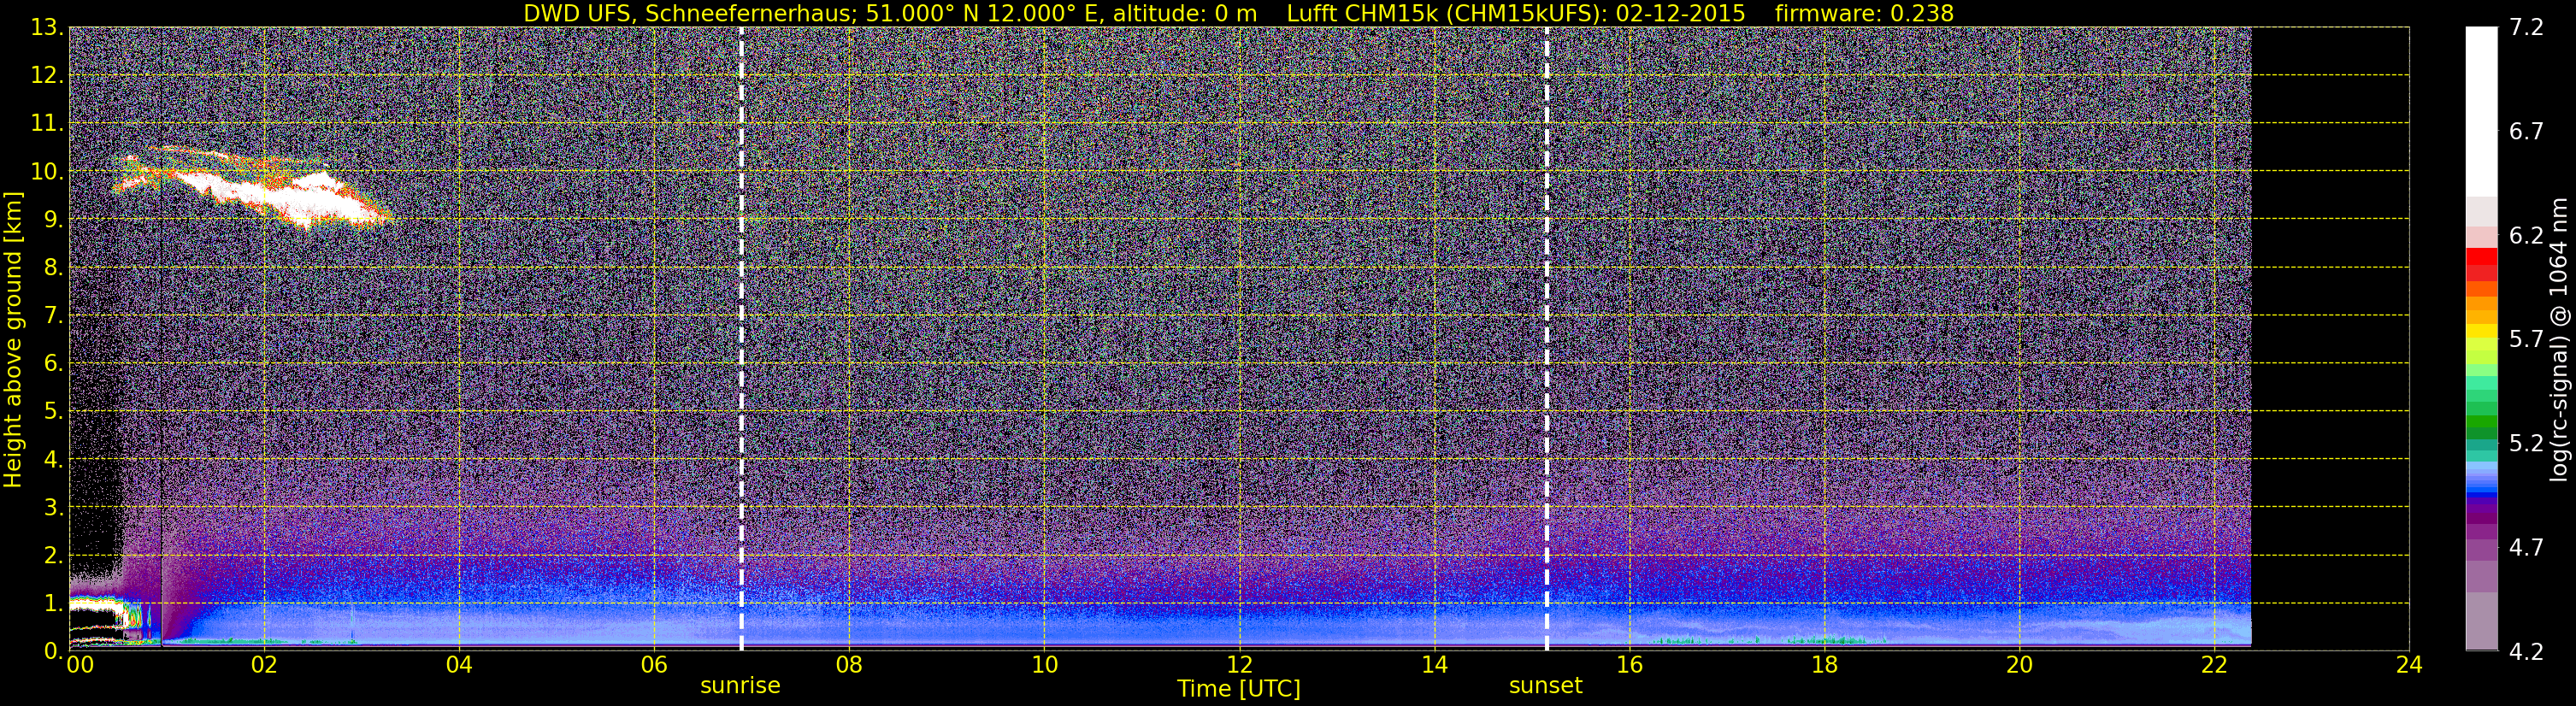Click height axis tick label '3.'

coord(52,507)
